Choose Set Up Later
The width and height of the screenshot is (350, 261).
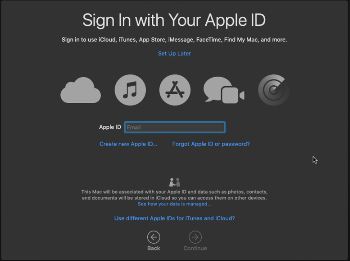tap(175, 54)
